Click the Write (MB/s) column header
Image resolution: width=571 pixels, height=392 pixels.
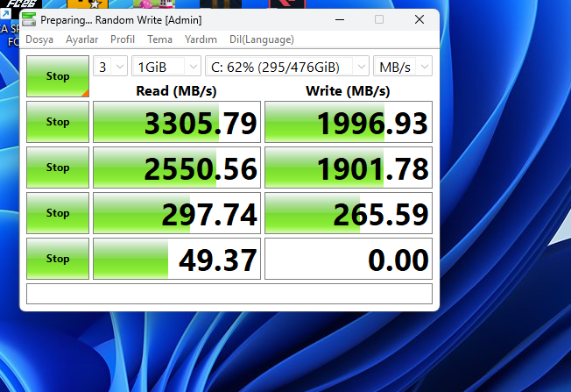pyautogui.click(x=348, y=91)
